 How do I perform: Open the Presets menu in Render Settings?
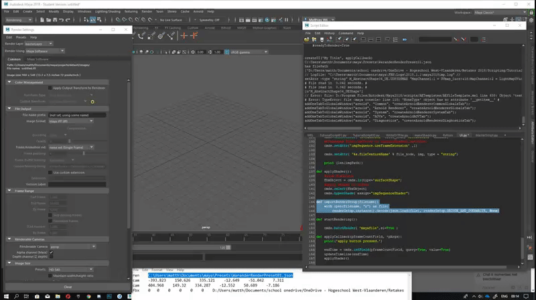coord(21,37)
